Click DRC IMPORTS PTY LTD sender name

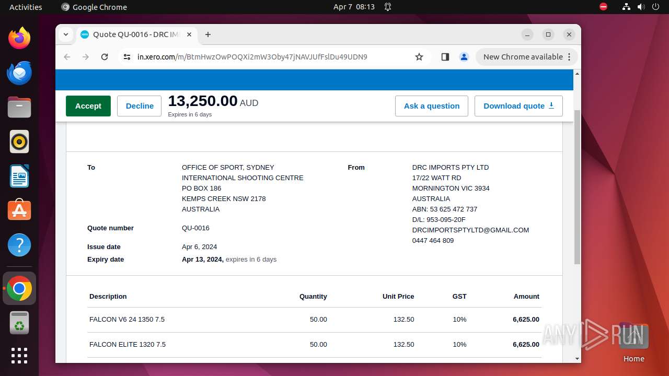451,168
